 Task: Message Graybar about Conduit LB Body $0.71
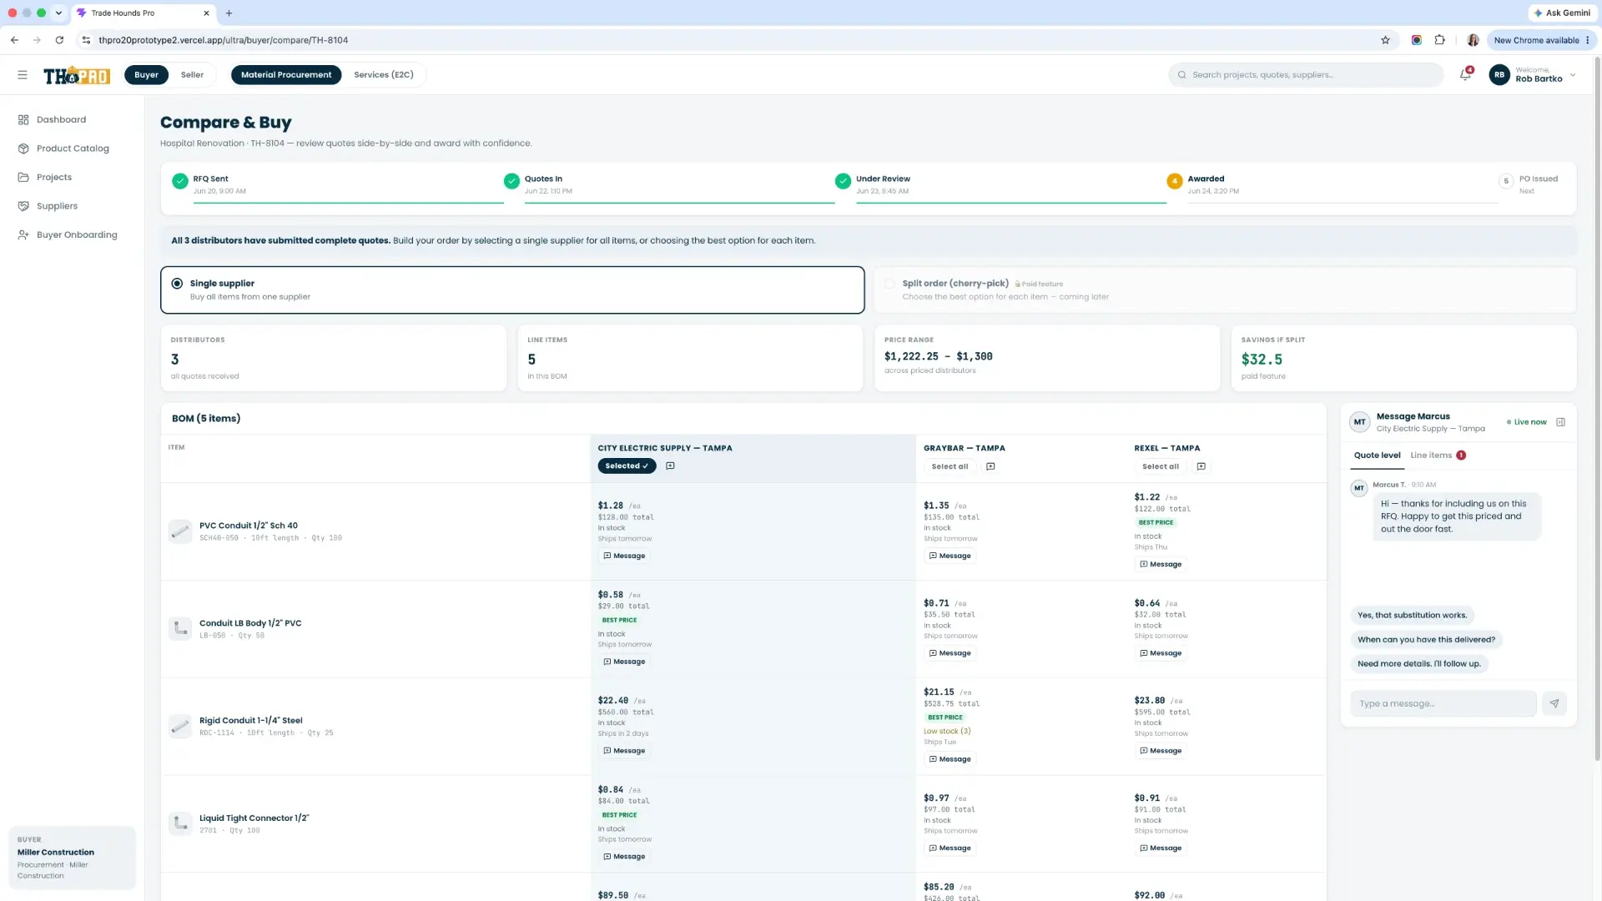tap(950, 654)
